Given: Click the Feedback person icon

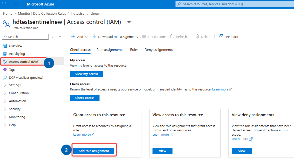Looking at the screenshot, I should coord(221,36).
